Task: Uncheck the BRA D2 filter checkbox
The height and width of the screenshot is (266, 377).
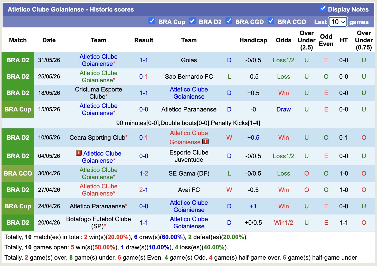Action: point(192,21)
